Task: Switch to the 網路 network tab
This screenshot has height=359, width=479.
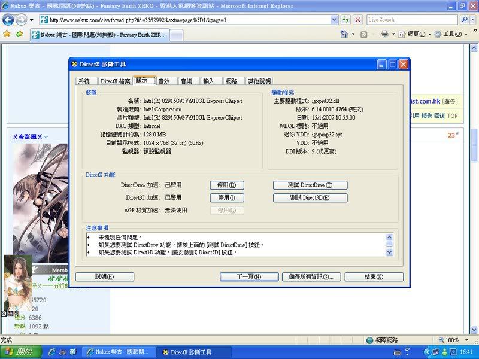Action: (234, 81)
